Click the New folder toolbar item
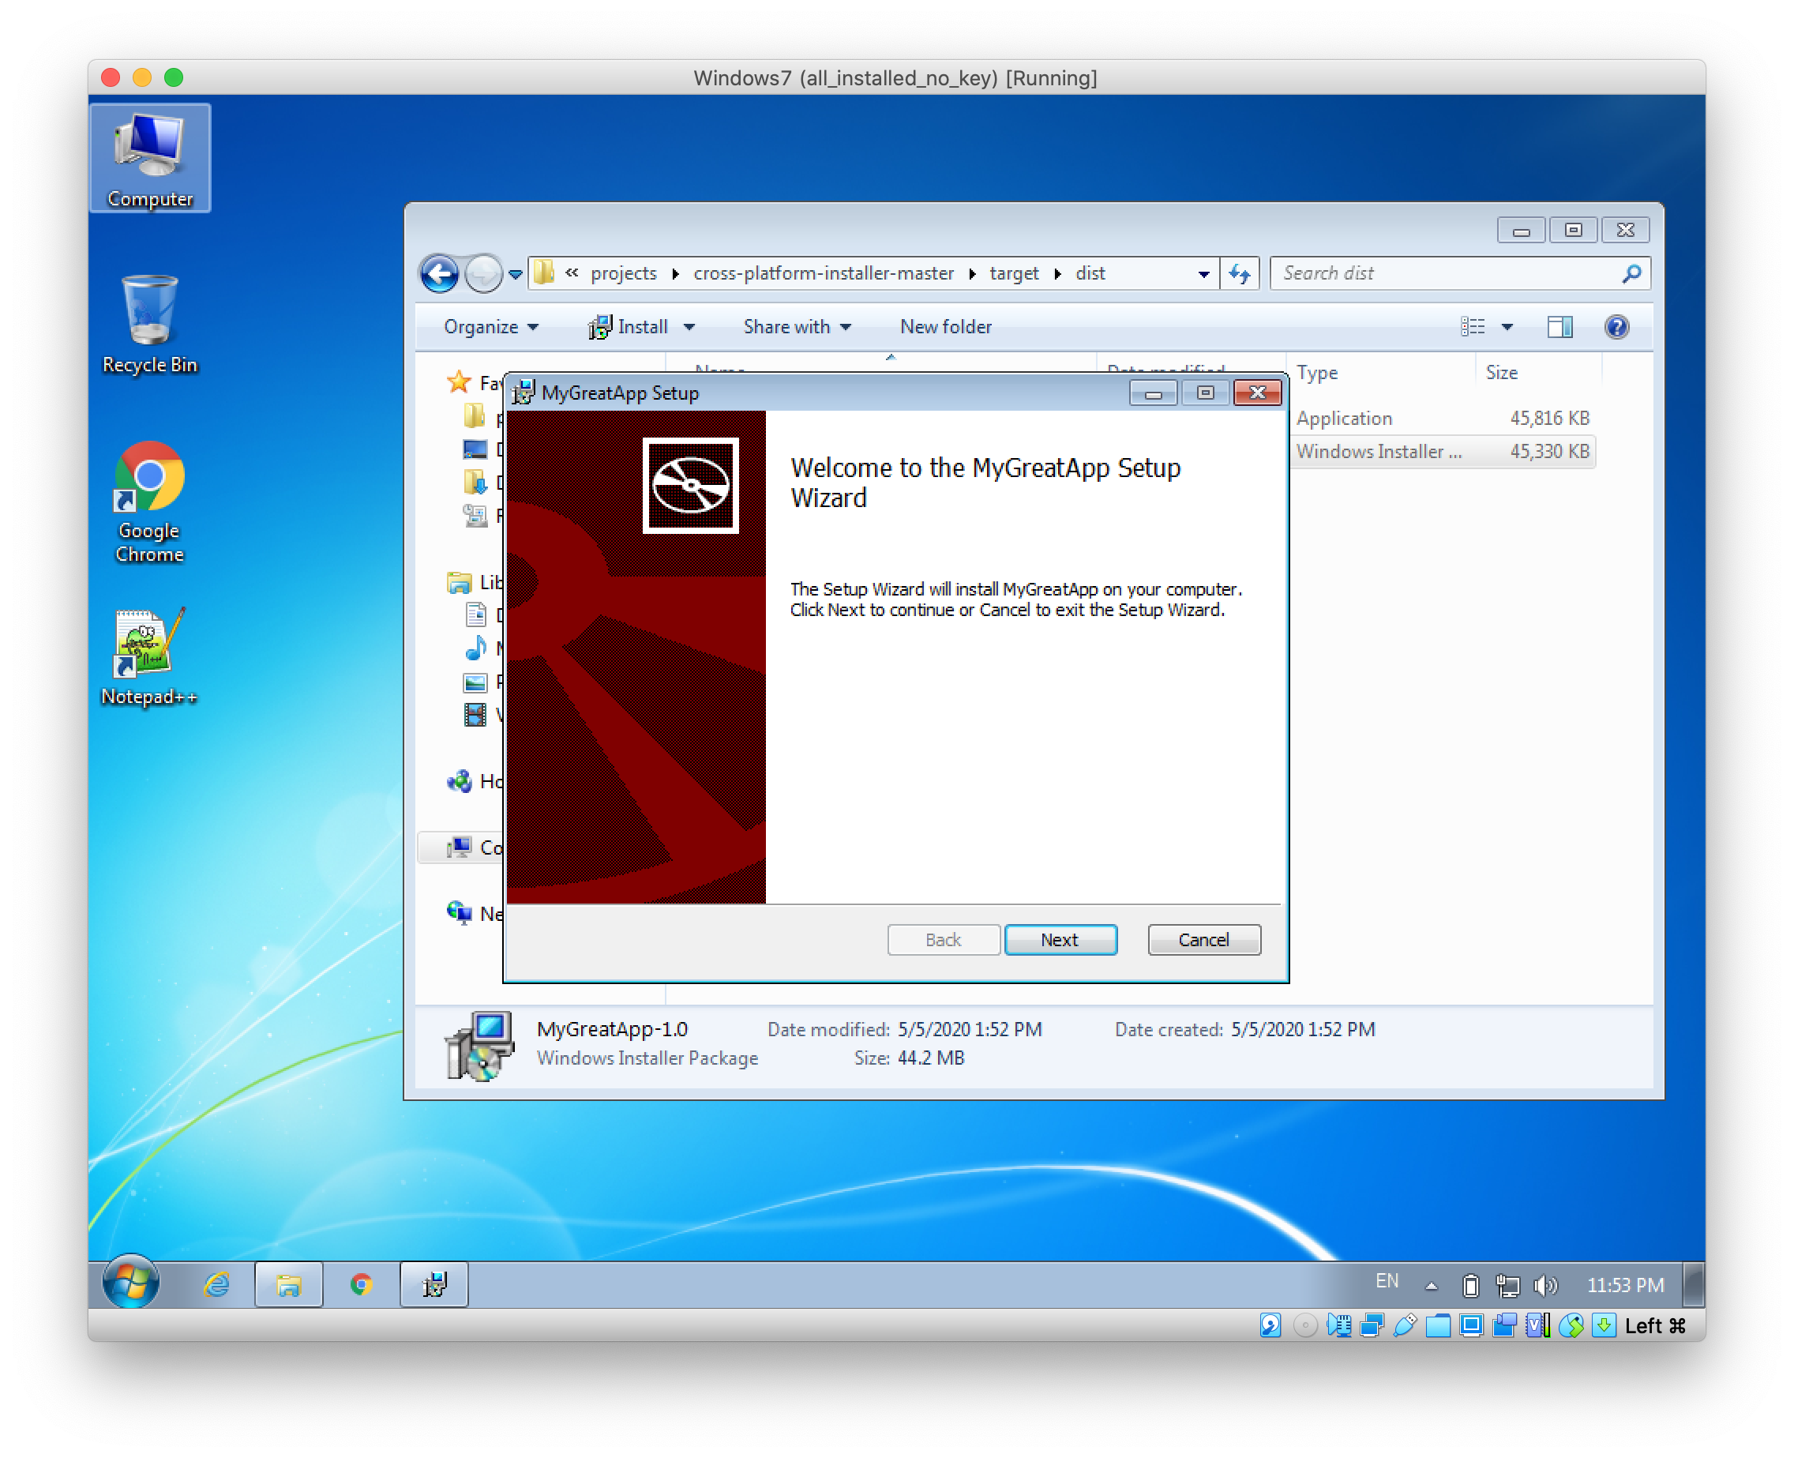The height and width of the screenshot is (1458, 1794). click(945, 327)
